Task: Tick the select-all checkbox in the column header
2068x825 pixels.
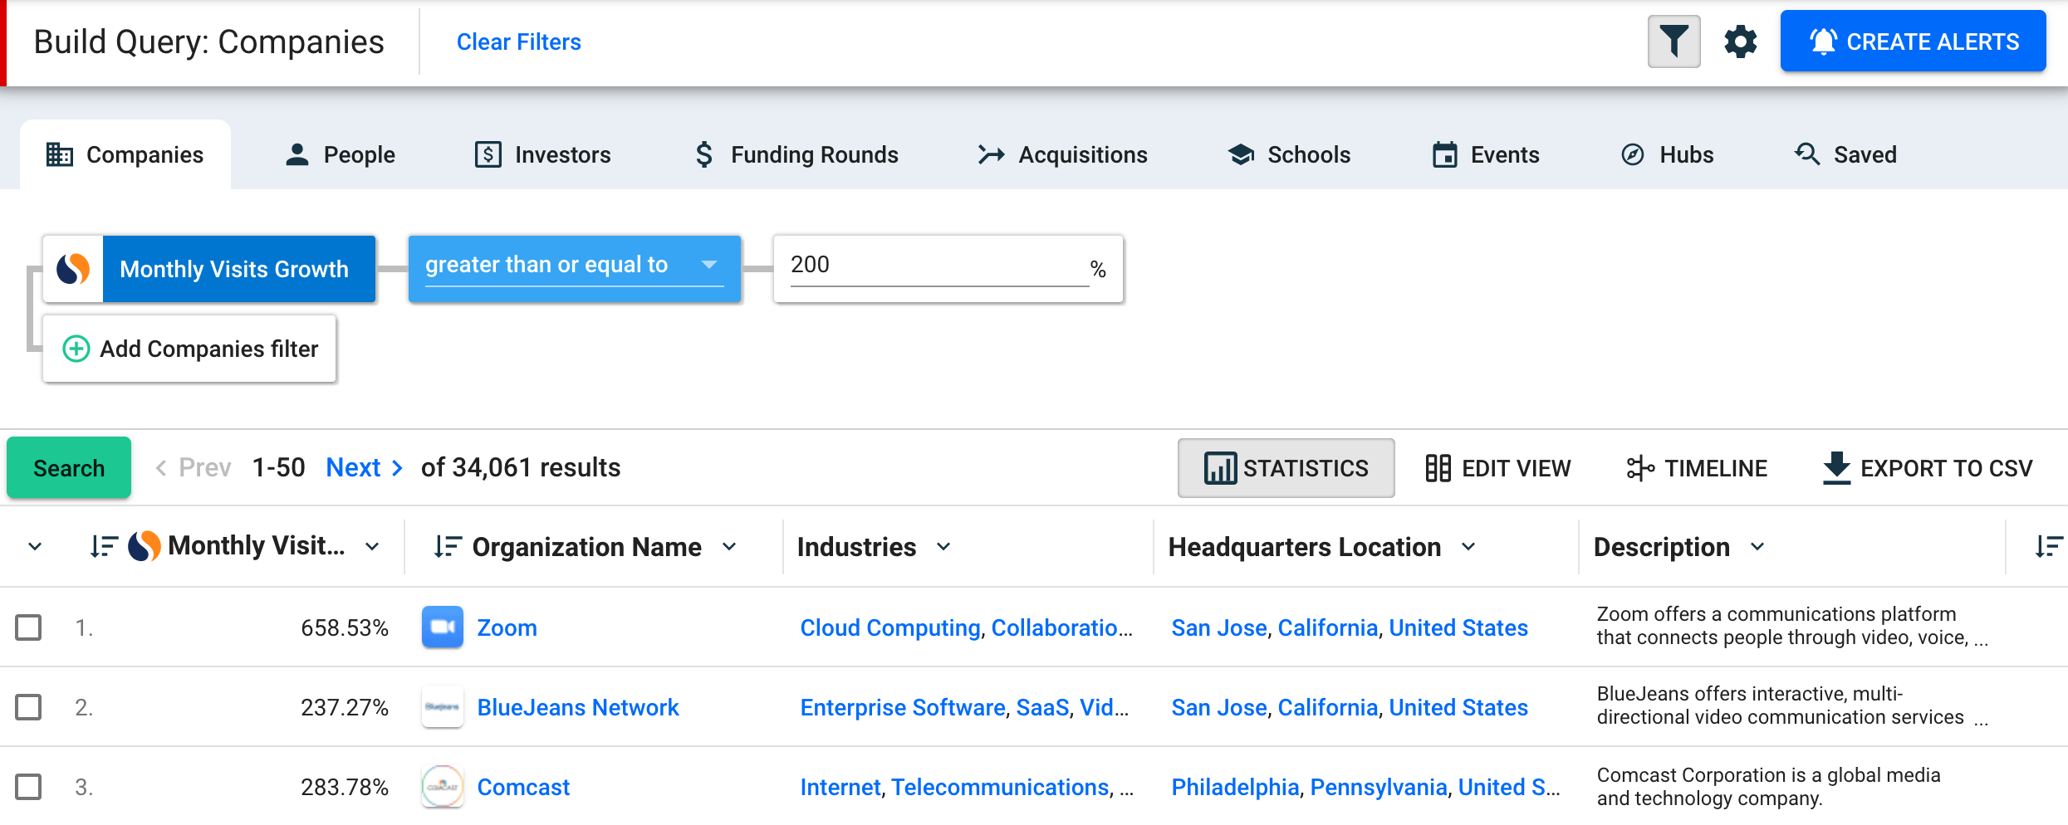Action: tap(33, 546)
